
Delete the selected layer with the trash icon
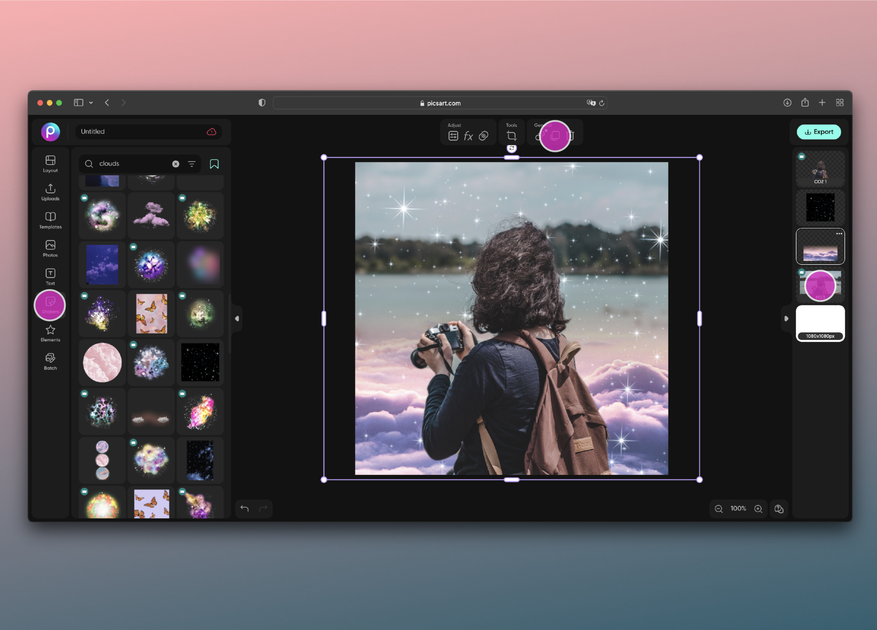click(571, 136)
